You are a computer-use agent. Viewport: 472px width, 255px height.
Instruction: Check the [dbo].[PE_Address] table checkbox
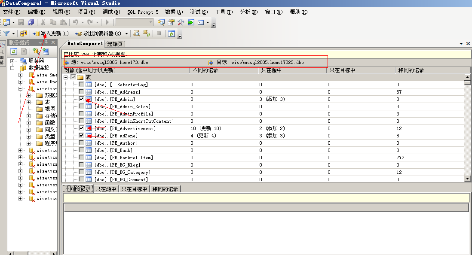pyautogui.click(x=81, y=92)
